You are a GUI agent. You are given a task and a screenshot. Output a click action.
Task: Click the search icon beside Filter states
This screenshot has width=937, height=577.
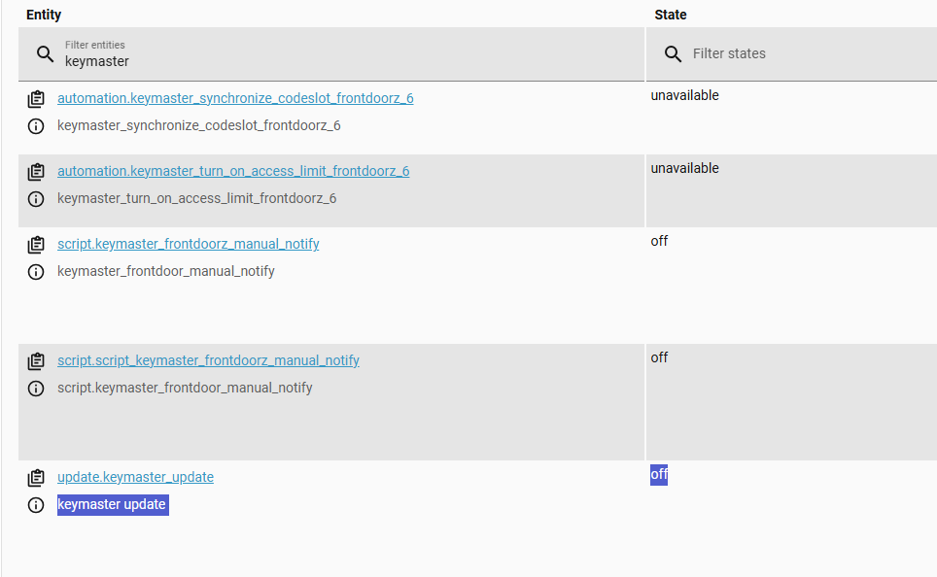point(673,53)
